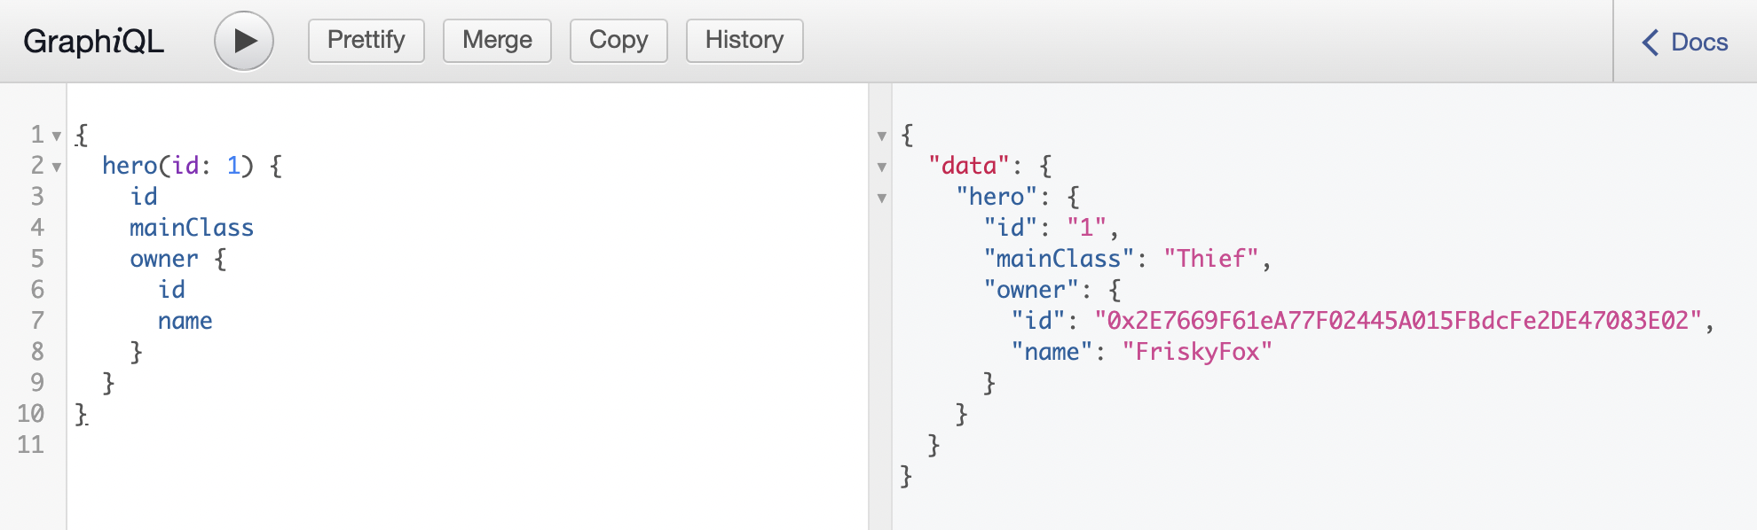Click the Merge button
Viewport: 1757px width, 530px height.
pos(497,41)
